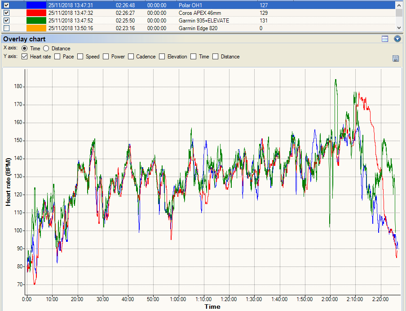The height and width of the screenshot is (311, 406).
Task: Click the activity list scrollbar down arrow
Action: [399, 28]
